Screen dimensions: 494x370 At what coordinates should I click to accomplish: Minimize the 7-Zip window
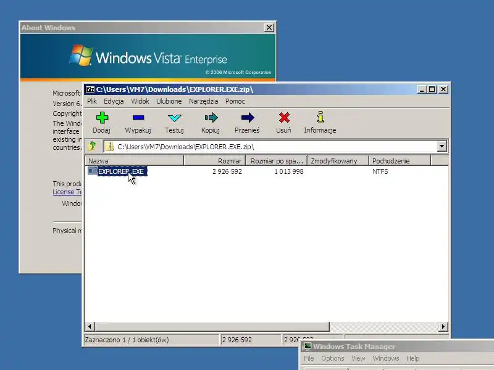(422, 89)
